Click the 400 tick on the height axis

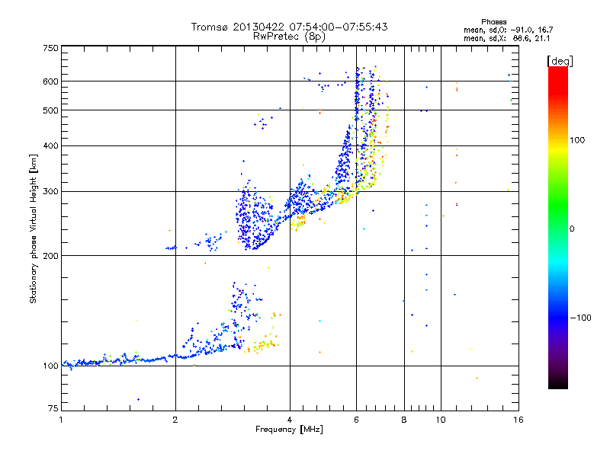point(50,146)
